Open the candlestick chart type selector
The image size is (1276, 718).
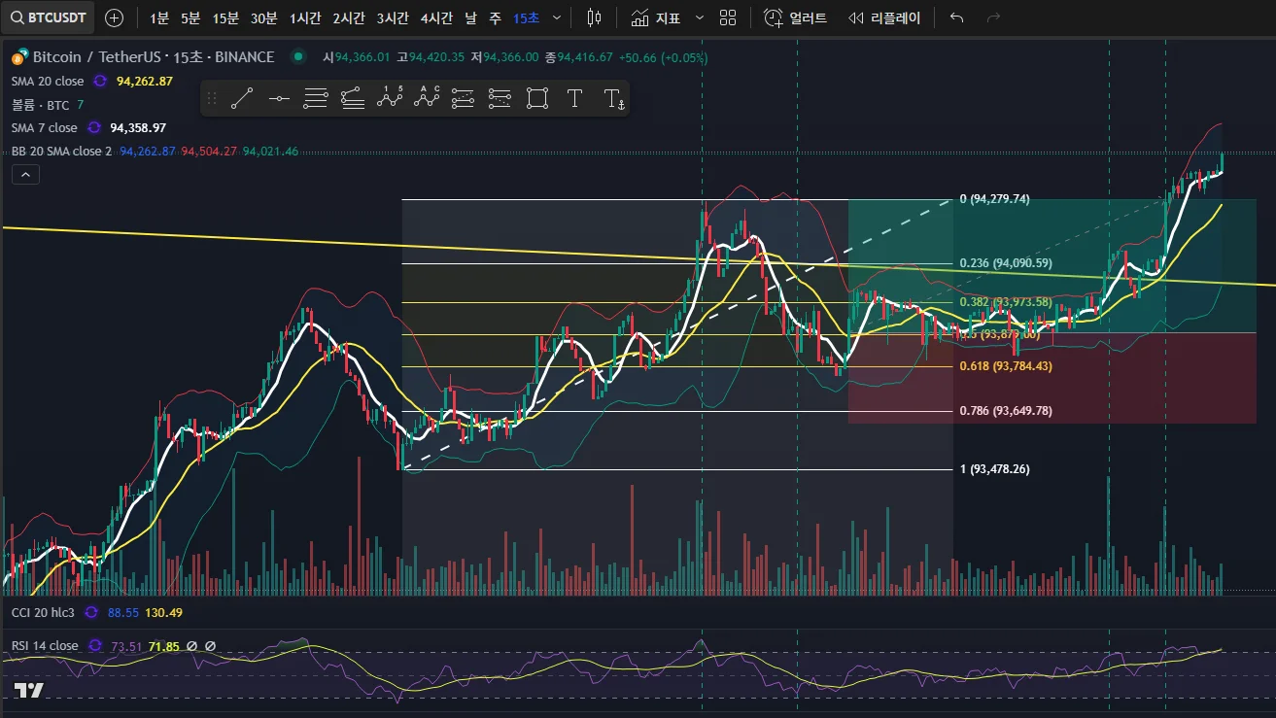click(x=595, y=18)
